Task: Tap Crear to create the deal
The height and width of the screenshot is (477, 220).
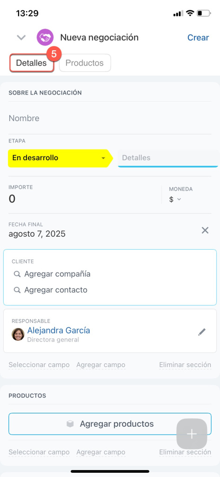Action: [x=198, y=37]
